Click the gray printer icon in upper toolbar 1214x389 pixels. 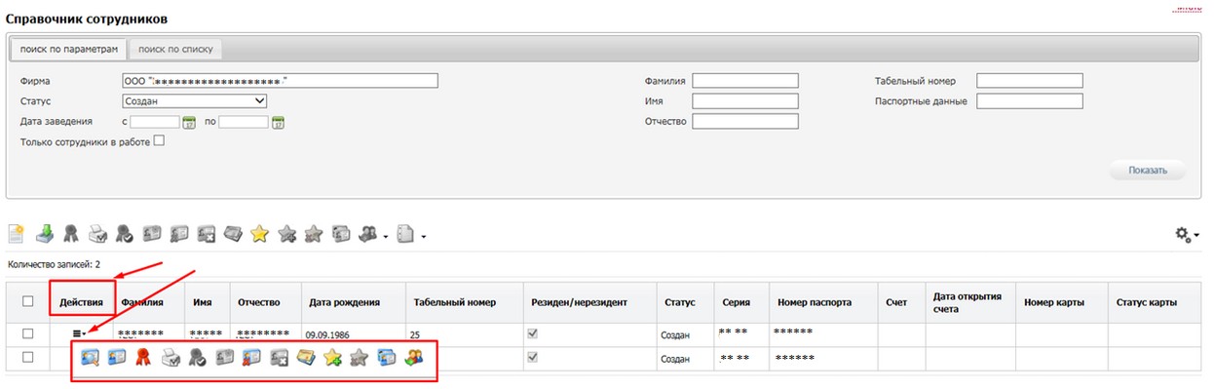tap(97, 234)
